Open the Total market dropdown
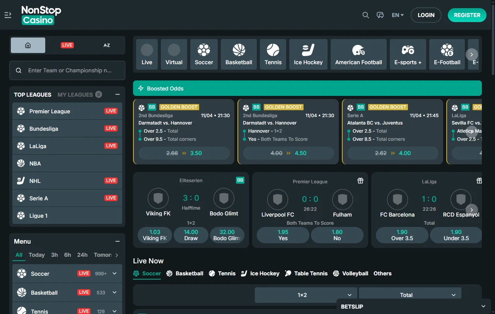495x314 pixels. (410, 295)
